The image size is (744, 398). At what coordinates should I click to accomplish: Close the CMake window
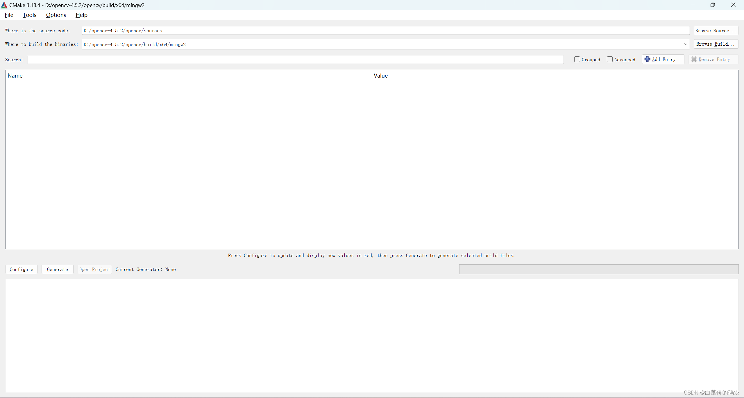733,5
